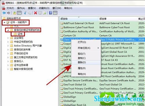This screenshot has width=145, height=106.
Task: Select the 不信任的证书 folder
Action: pyautogui.click(x=21, y=54)
